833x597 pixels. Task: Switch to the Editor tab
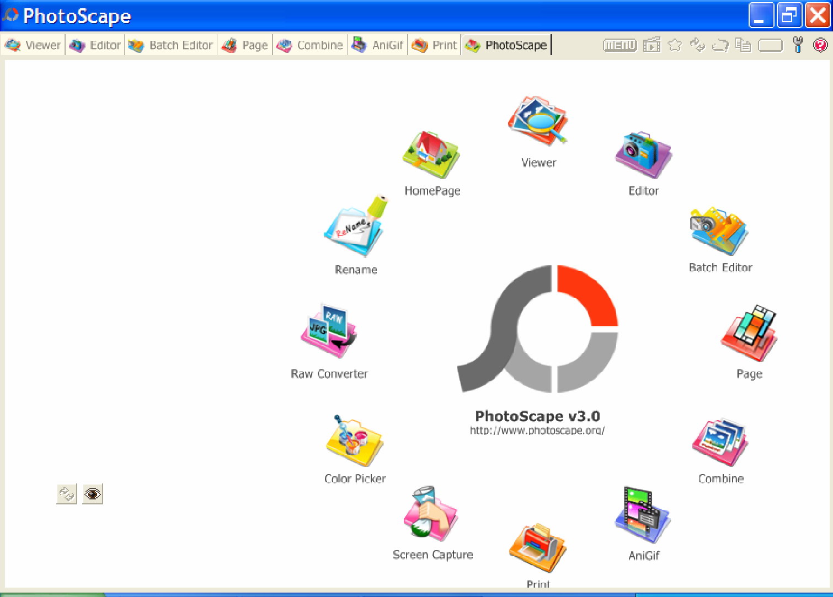95,45
